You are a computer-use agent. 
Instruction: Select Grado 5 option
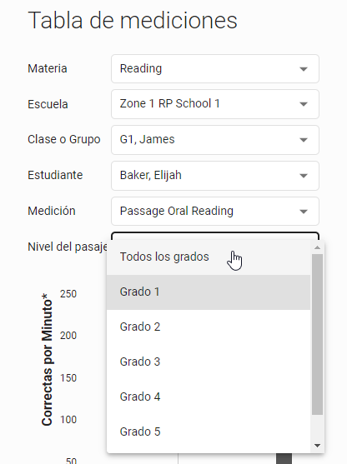(209, 432)
